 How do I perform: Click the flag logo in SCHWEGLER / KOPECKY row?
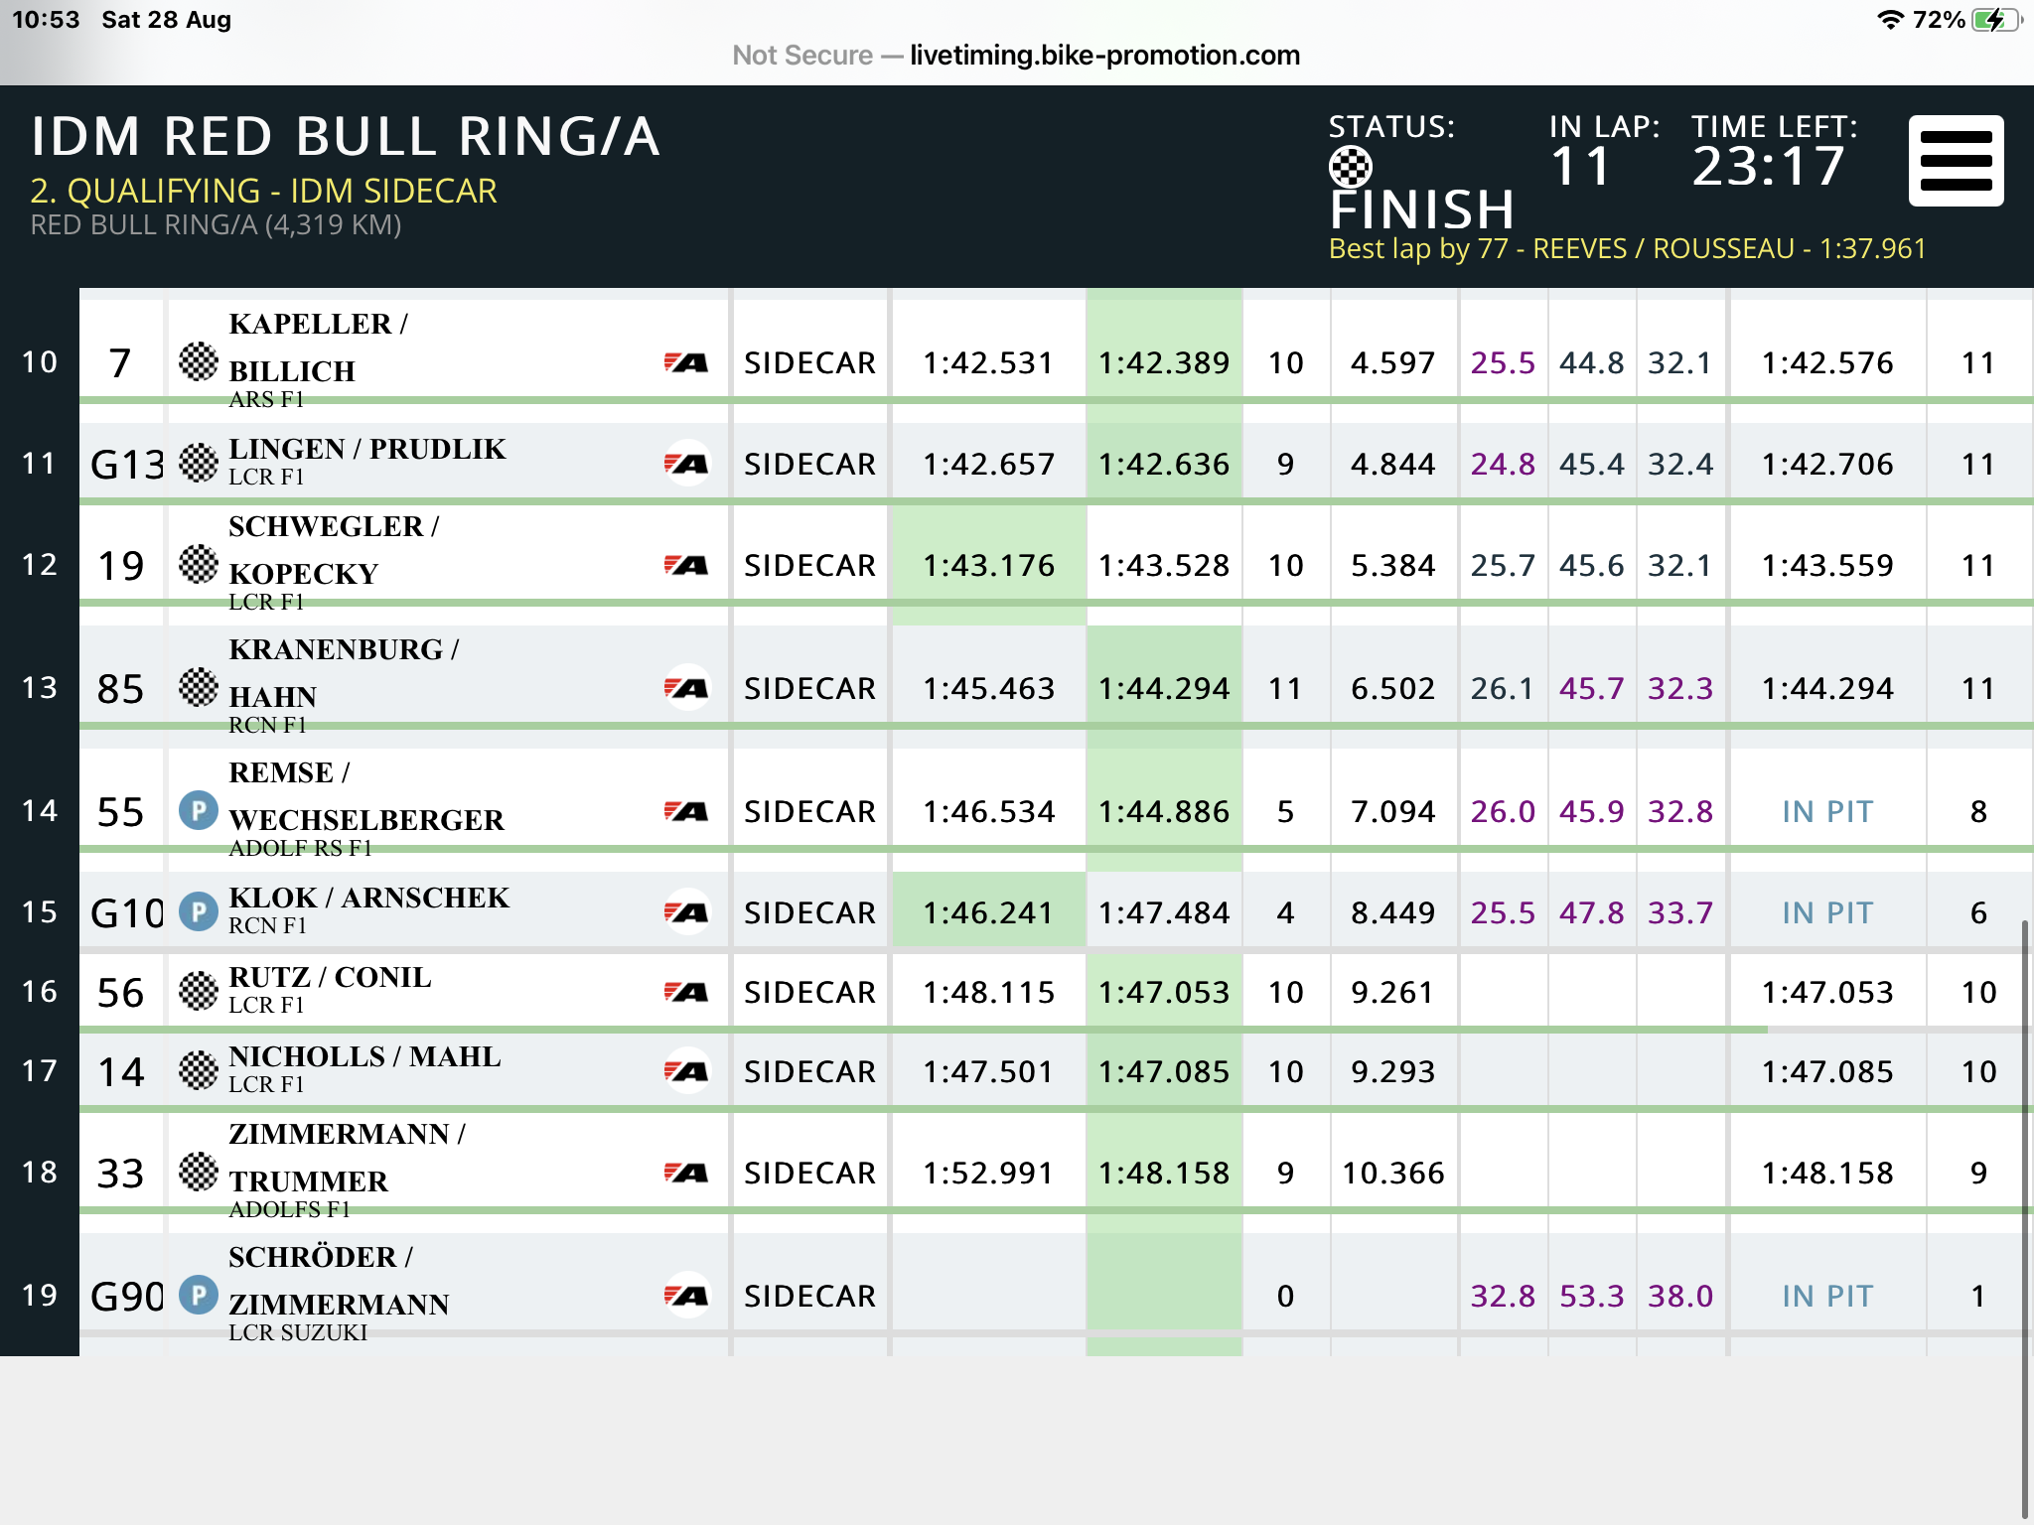point(686,565)
